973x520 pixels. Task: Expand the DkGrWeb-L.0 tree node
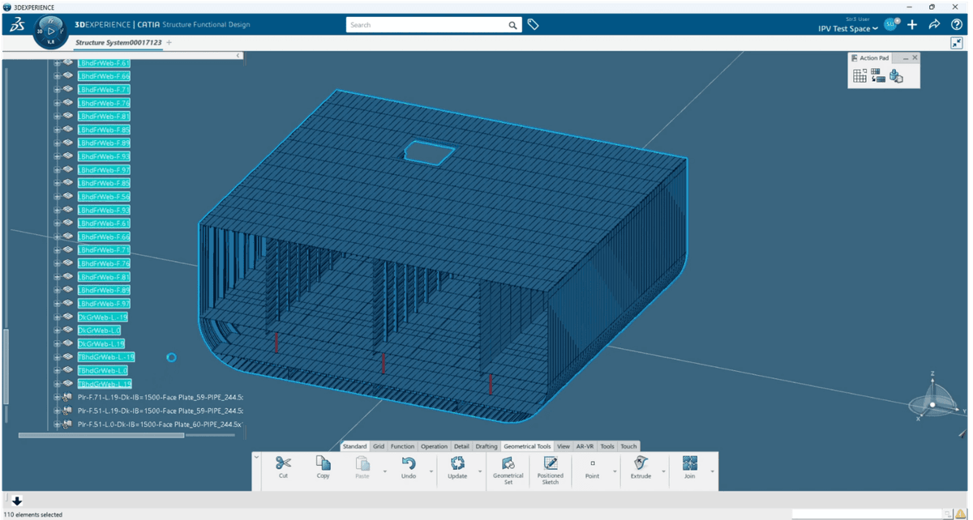pyautogui.click(x=58, y=330)
